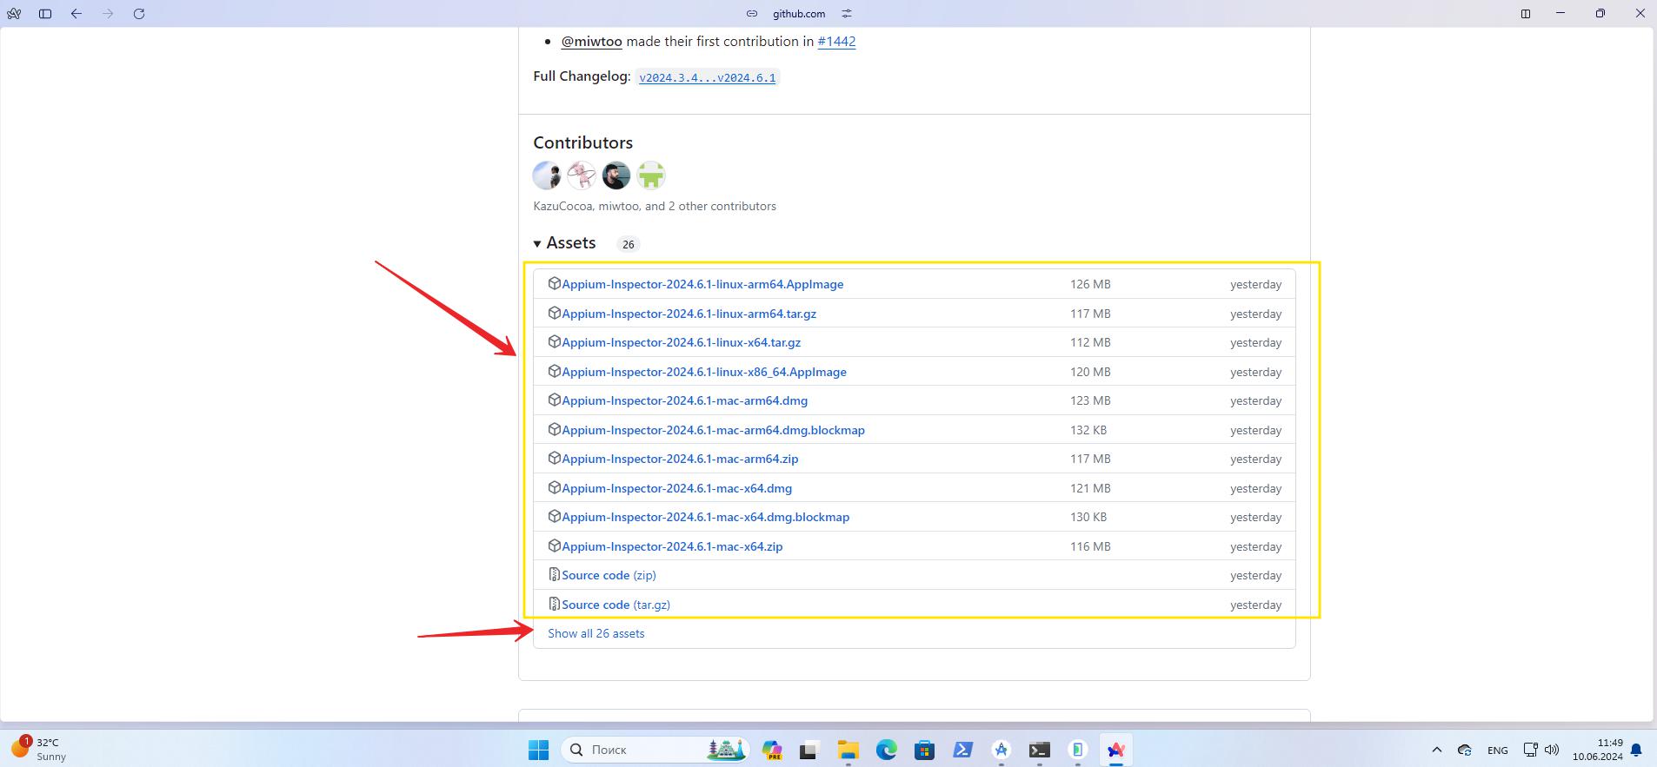Open Microsoft Store from taskbar
The width and height of the screenshot is (1657, 767).
(924, 750)
